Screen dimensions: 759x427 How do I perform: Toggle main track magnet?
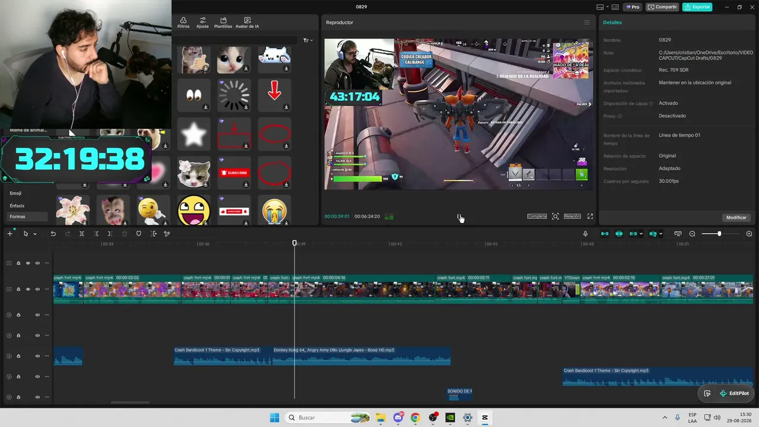click(x=605, y=234)
